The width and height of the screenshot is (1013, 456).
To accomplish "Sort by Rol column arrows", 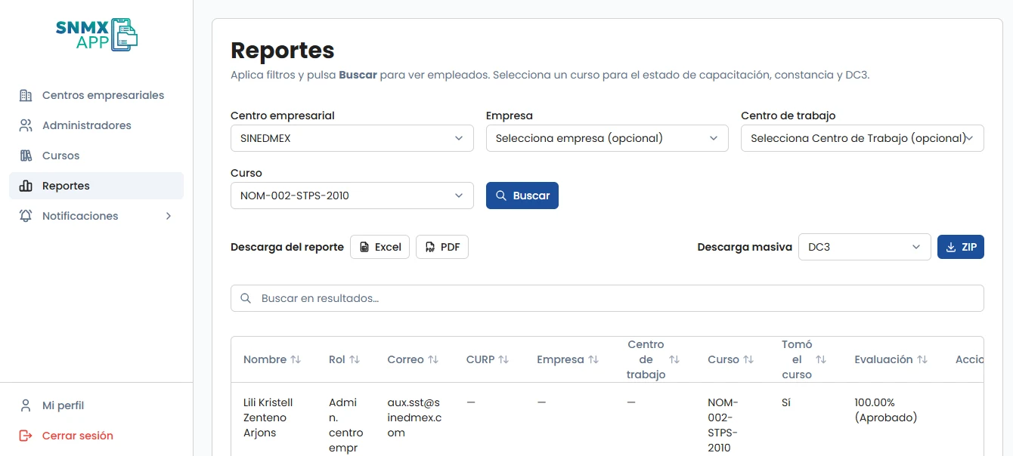I will [x=355, y=359].
